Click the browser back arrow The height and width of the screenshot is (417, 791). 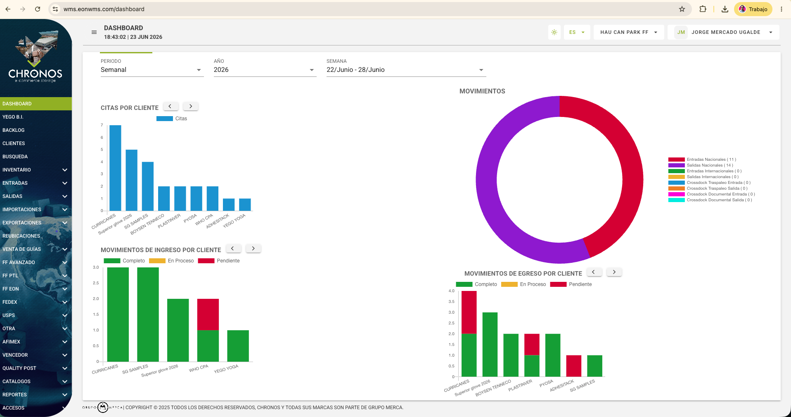pos(8,9)
